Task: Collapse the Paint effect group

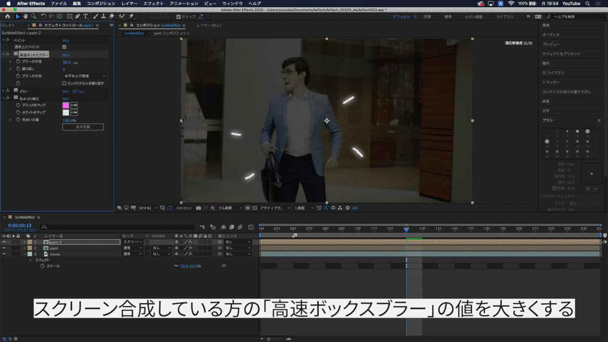Action: tap(3, 40)
